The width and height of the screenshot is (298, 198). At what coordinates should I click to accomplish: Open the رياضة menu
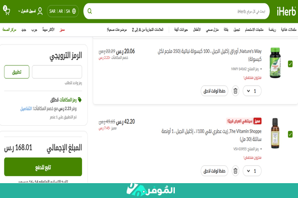272,30
